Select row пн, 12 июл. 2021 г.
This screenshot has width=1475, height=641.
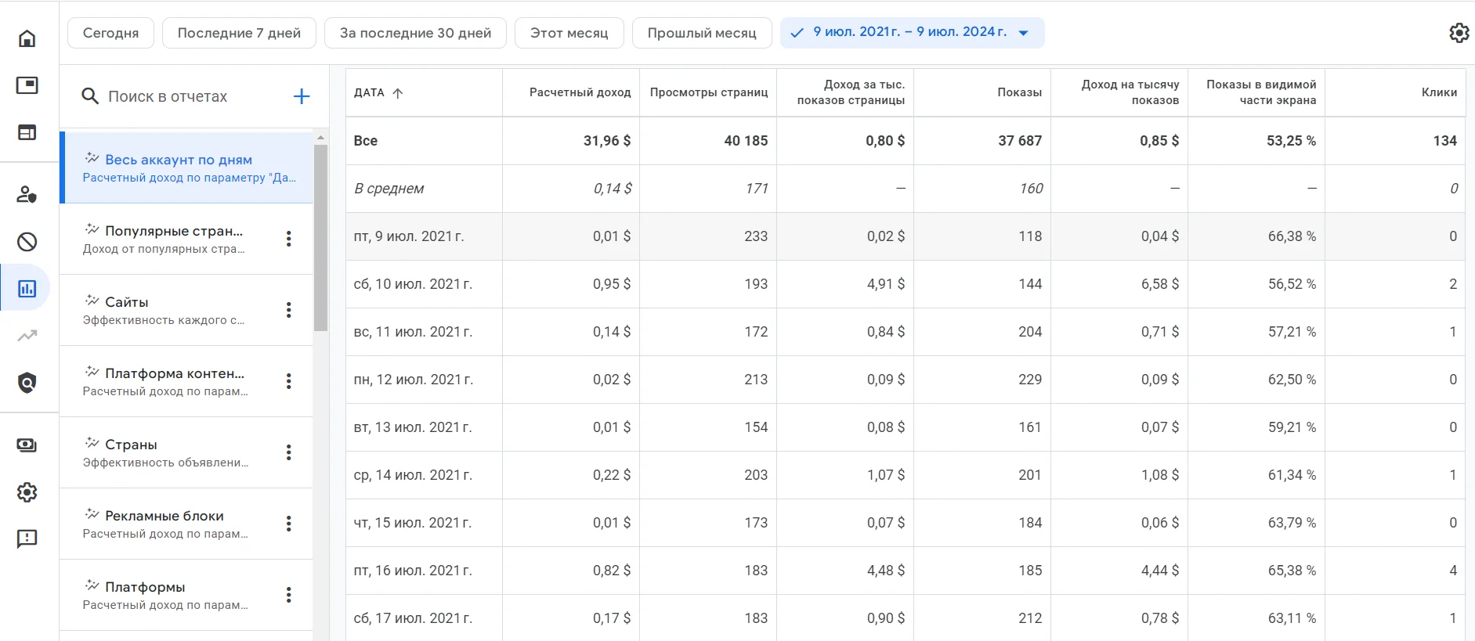906,380
